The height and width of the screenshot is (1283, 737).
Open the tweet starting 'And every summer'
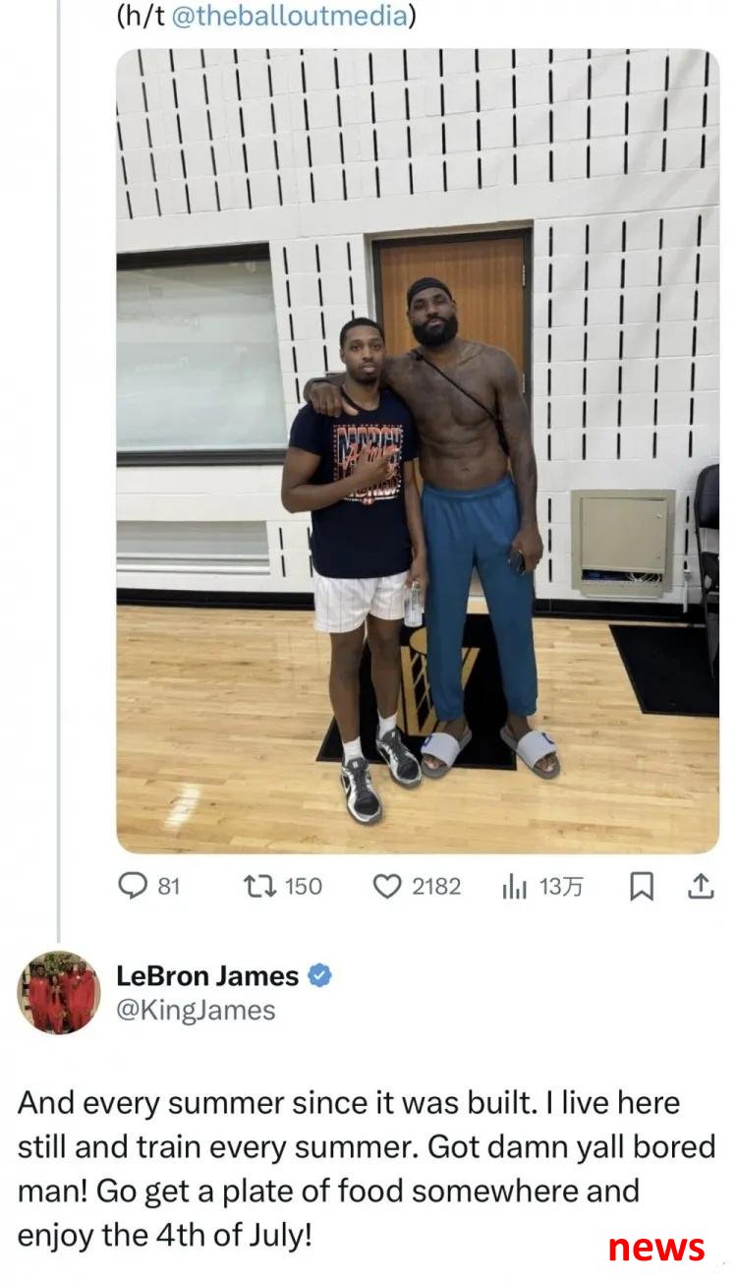tap(366, 1169)
